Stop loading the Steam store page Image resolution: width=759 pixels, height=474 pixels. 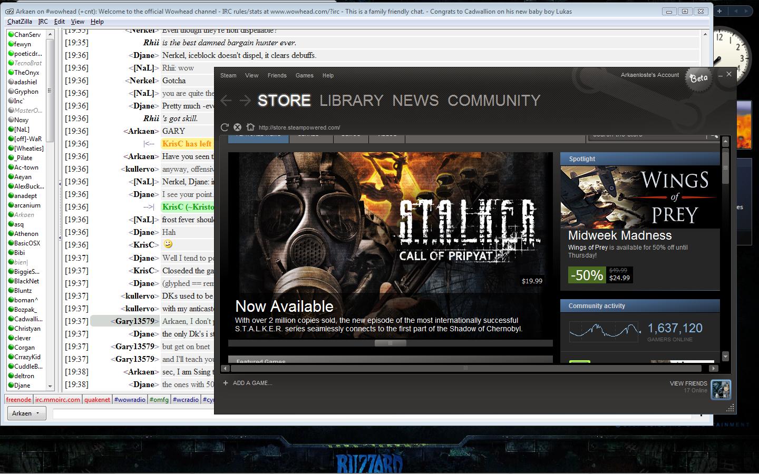237,127
